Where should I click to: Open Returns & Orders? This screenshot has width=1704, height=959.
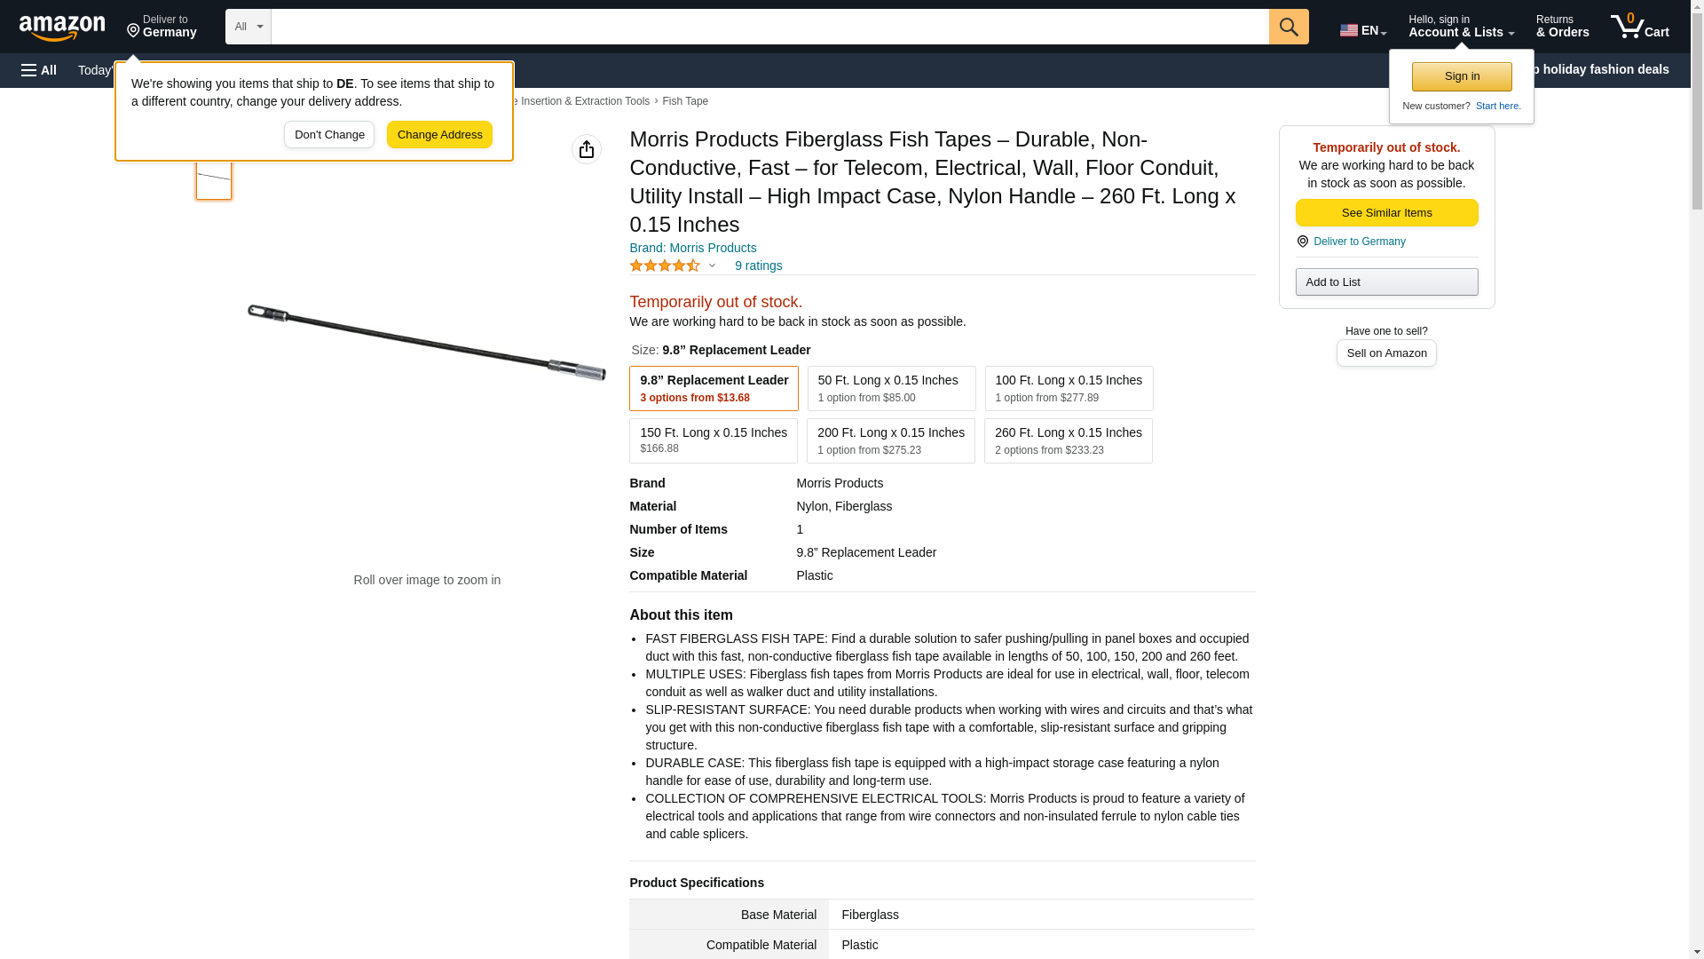pos(1562,27)
